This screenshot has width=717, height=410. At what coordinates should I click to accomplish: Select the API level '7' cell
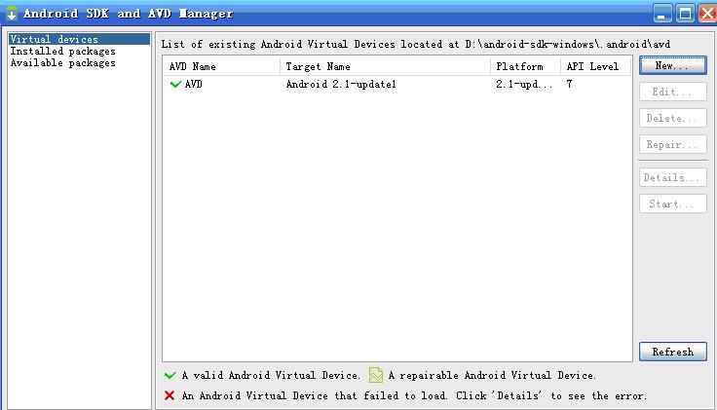click(569, 84)
